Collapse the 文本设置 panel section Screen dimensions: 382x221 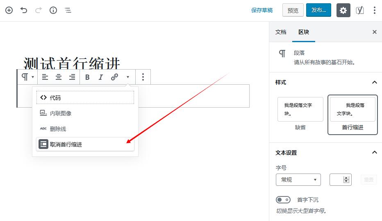(x=375, y=152)
